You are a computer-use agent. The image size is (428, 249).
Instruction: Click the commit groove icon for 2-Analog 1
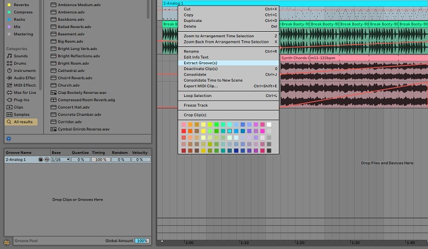point(47,160)
